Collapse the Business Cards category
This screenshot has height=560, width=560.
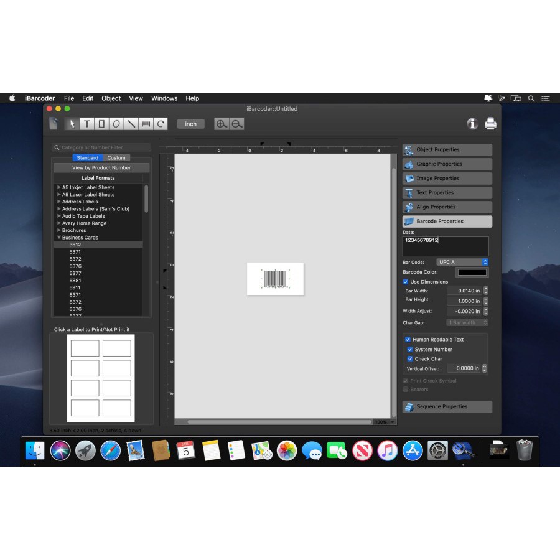pyautogui.click(x=59, y=238)
